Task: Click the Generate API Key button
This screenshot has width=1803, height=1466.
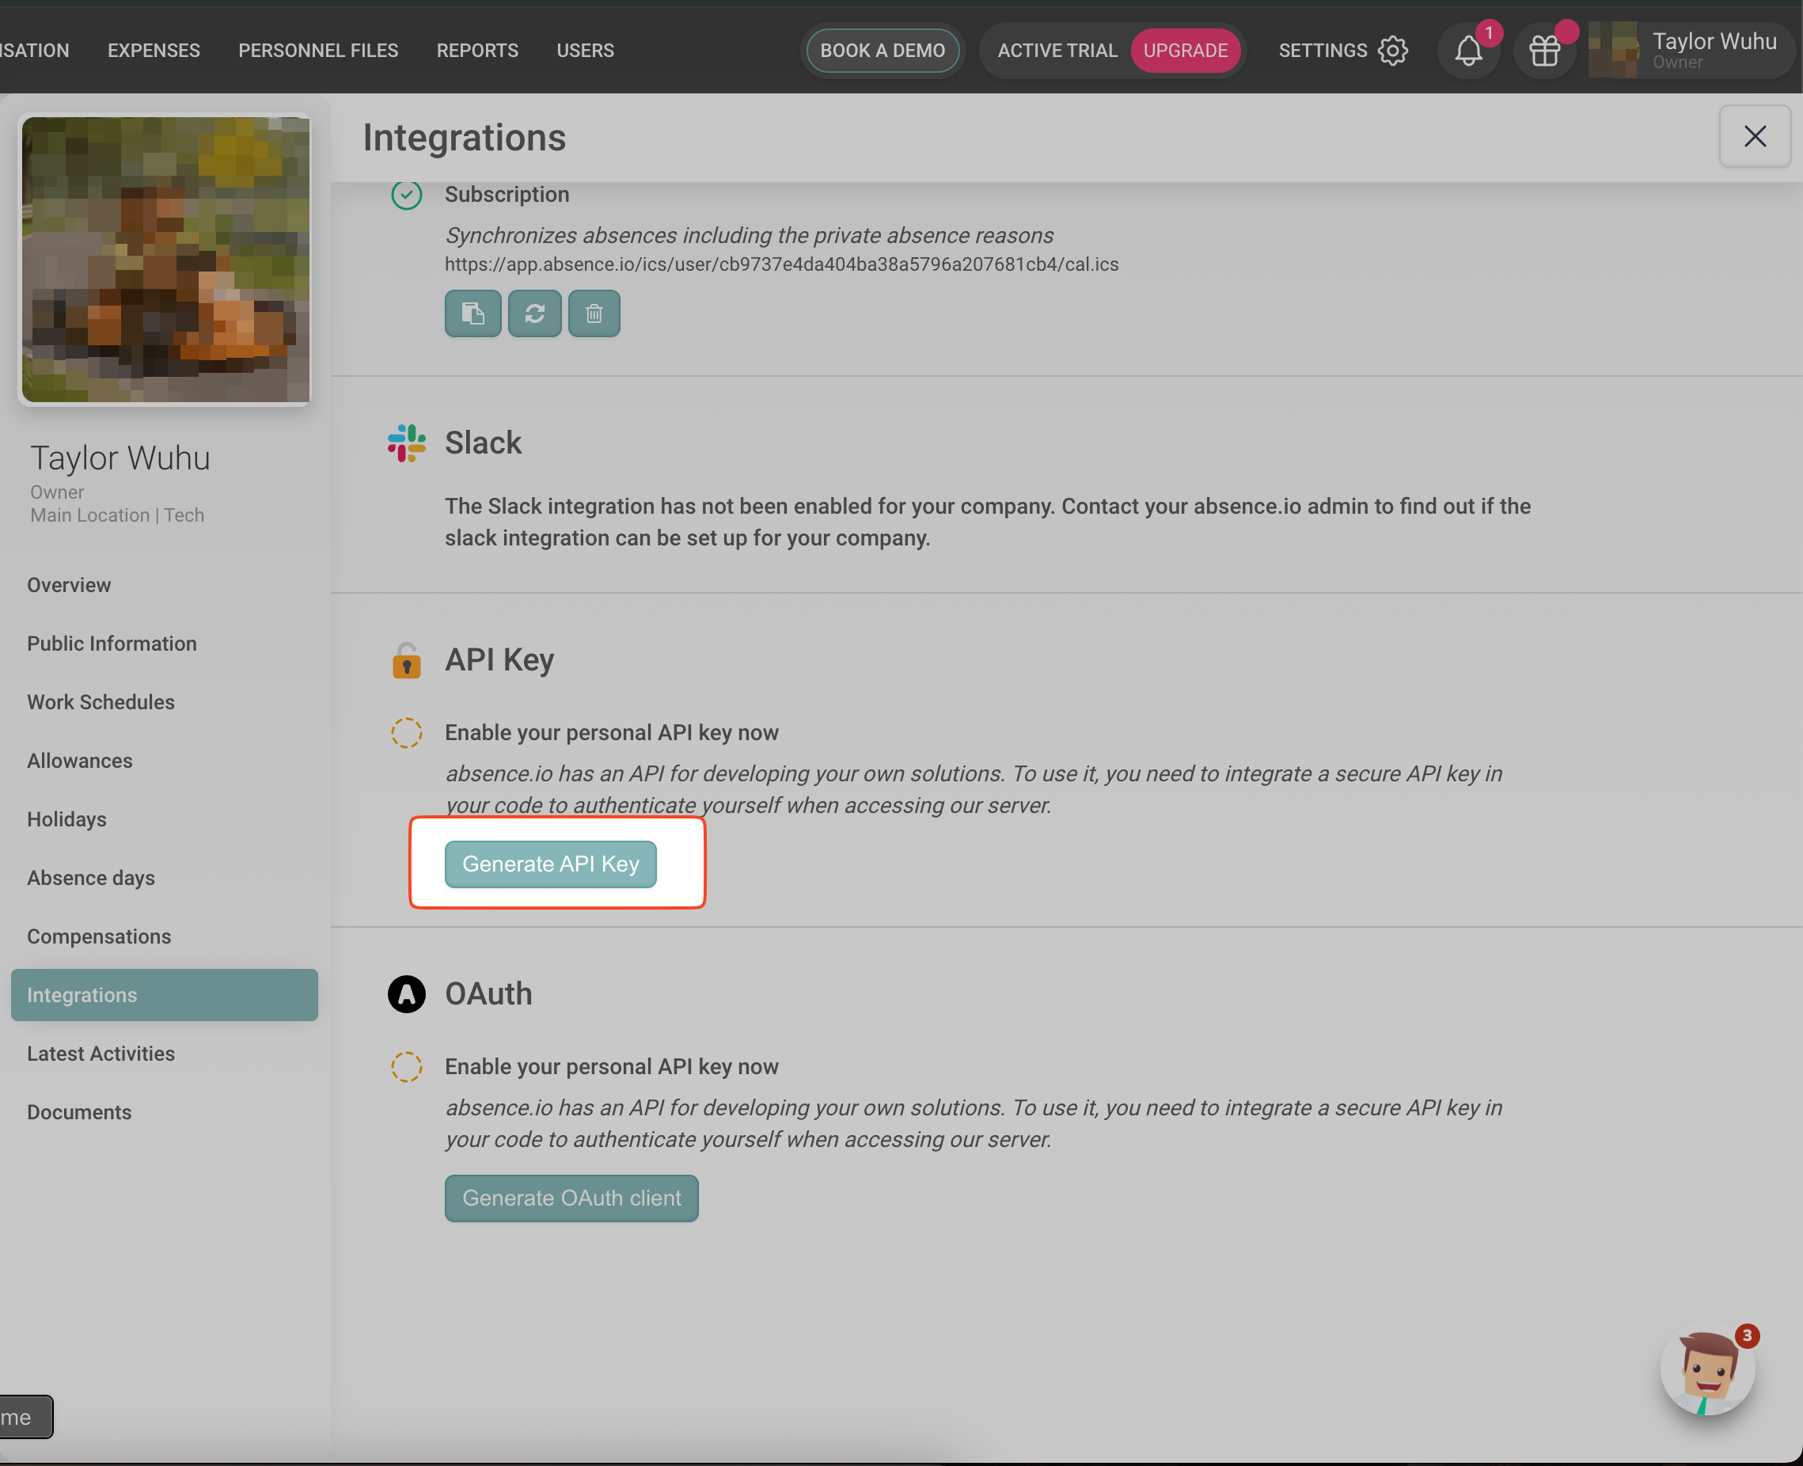Action: 550,864
